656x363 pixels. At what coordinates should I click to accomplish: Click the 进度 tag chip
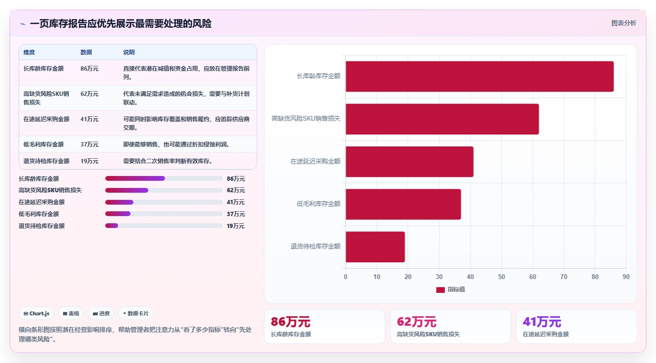[101, 313]
